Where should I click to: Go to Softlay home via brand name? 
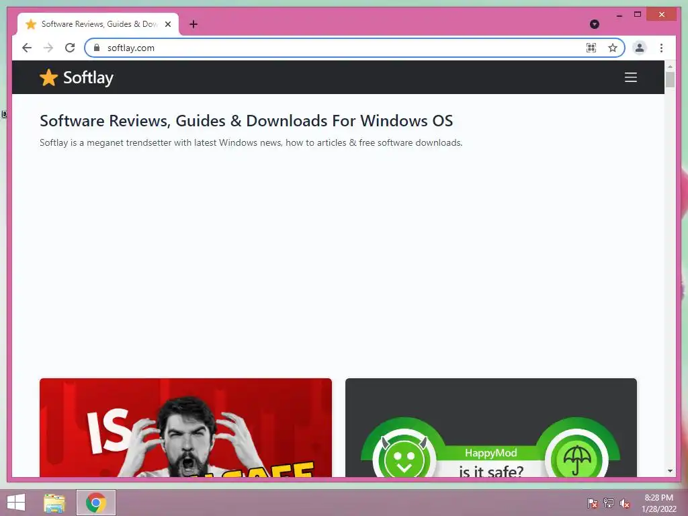click(88, 78)
